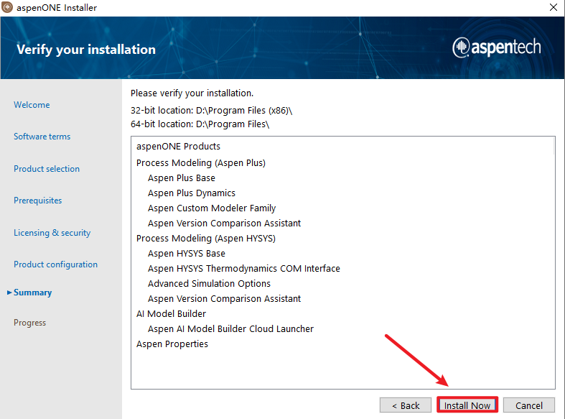Select Aspen Properties list entry
The image size is (565, 419).
[x=172, y=344]
